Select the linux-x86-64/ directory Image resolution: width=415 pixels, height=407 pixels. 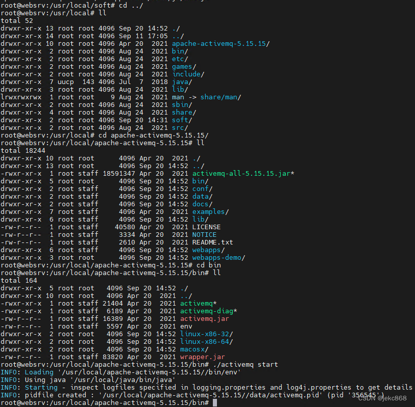206,342
